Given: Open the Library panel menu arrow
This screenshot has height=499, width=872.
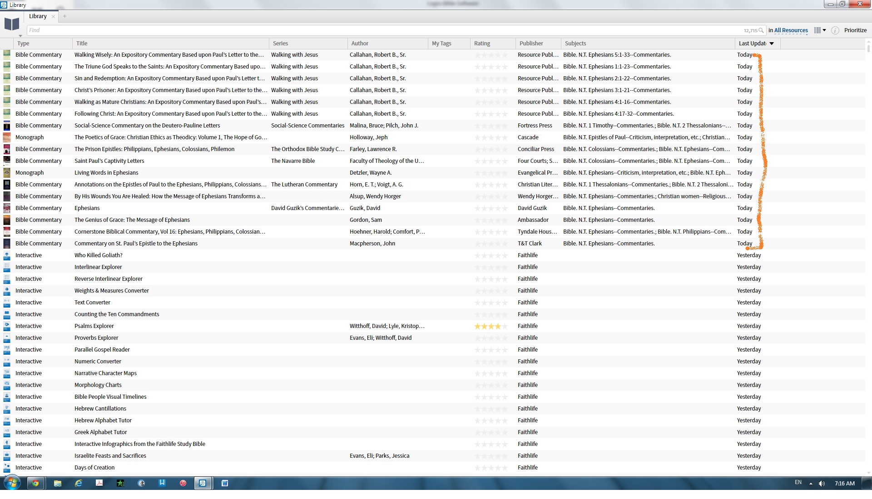Looking at the screenshot, I should (20, 36).
